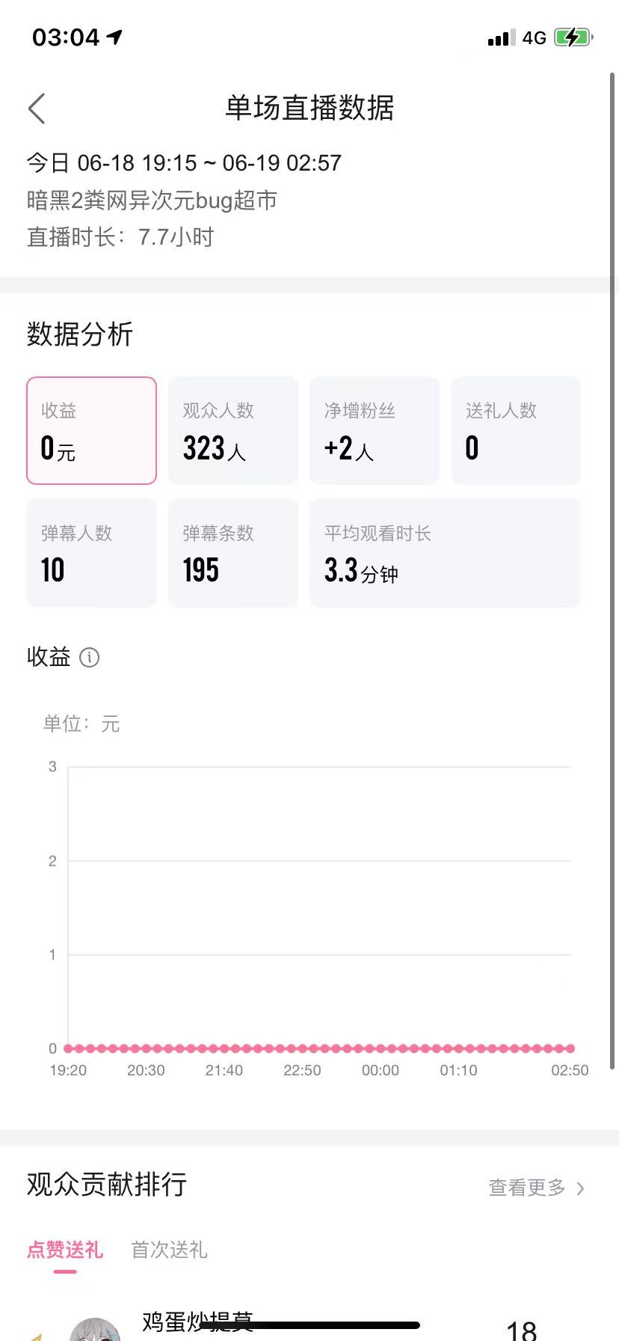Select the 平均观看时长 metric card
Screen dimensions: 619x1341
(446, 552)
